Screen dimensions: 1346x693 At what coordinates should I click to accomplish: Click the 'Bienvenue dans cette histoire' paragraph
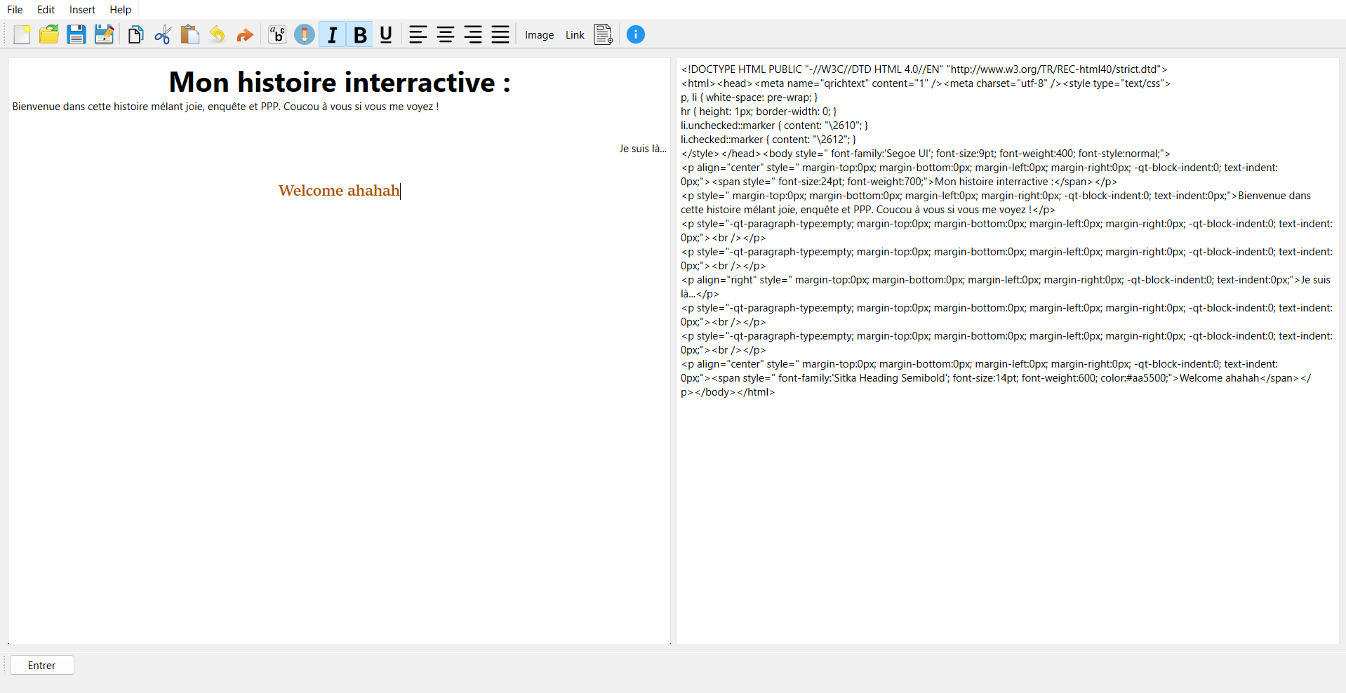pyautogui.click(x=225, y=107)
